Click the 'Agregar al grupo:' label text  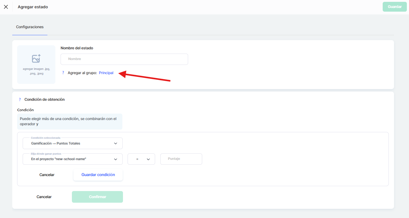tap(82, 73)
